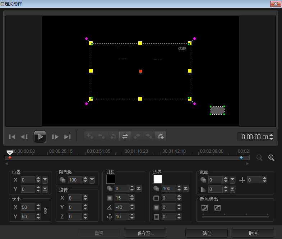Open the border opacity slider dropdown
This screenshot has height=239, width=282.
186,188
